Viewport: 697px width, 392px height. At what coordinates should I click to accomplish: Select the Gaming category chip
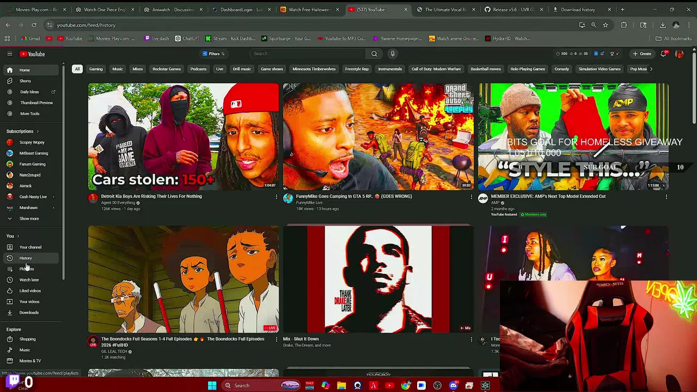96,69
